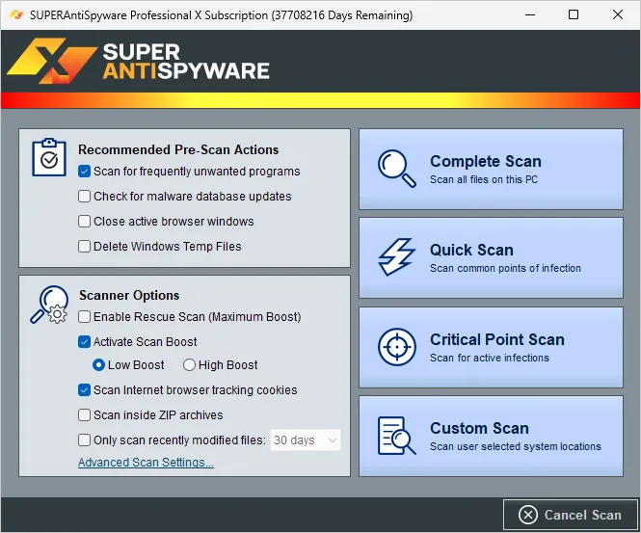Click the 'Scan all files on this PC' text
The width and height of the screenshot is (641, 533).
(x=484, y=179)
